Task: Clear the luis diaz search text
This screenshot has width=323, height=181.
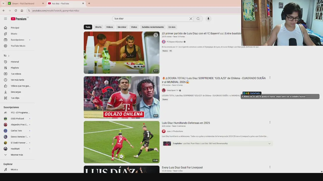Action: tap(191, 19)
